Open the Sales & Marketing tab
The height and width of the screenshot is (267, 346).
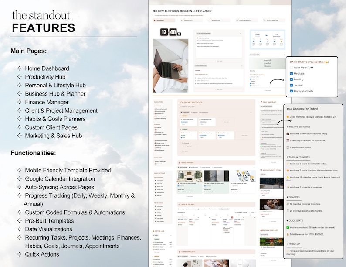[x=274, y=21]
